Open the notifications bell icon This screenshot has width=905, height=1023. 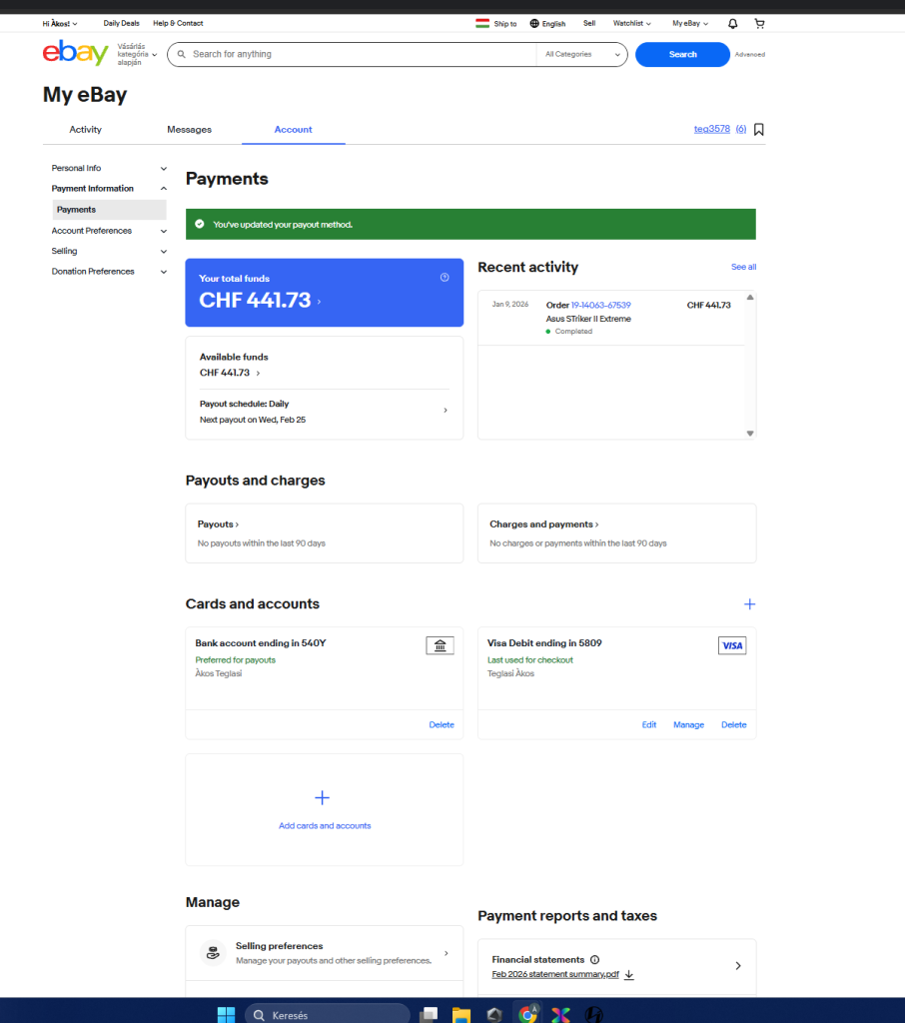point(733,23)
